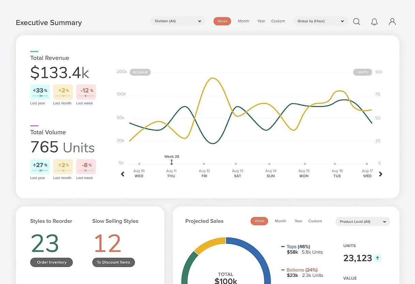Select Month in Projected Sales
The width and height of the screenshot is (415, 284).
[280, 221]
